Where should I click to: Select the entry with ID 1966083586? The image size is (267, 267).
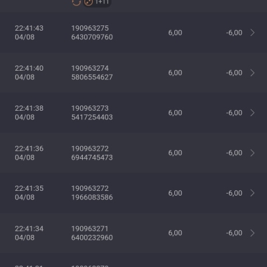(x=92, y=198)
